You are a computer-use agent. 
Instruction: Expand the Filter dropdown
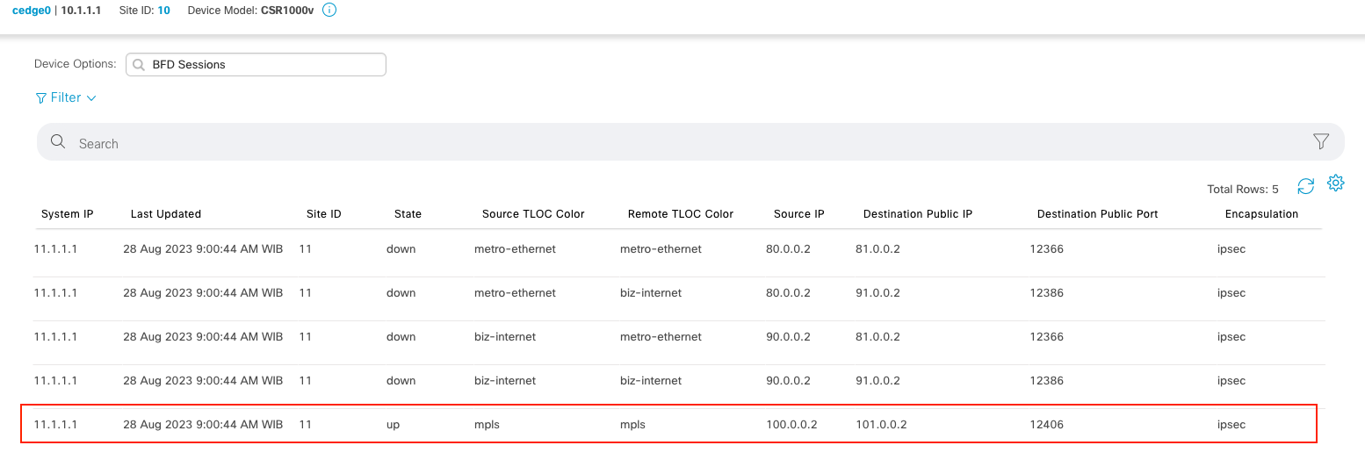[66, 97]
